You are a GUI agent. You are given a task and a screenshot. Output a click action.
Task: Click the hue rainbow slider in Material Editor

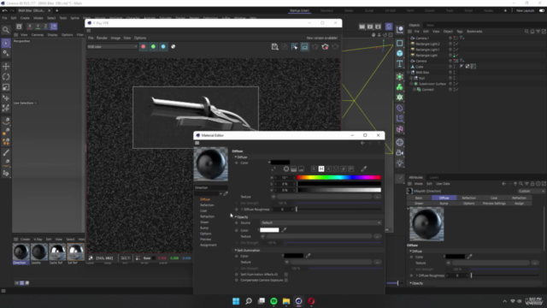339,177
